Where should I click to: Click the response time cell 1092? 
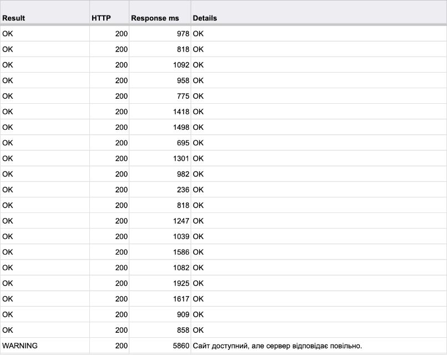click(160, 65)
